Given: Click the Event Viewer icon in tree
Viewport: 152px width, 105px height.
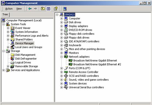Looking at the screenshot, I should click(12, 28).
